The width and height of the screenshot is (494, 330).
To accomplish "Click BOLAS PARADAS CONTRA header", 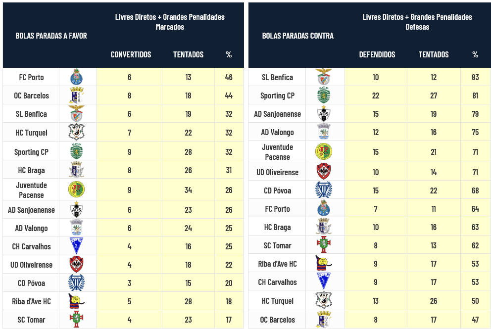I will [x=298, y=36].
